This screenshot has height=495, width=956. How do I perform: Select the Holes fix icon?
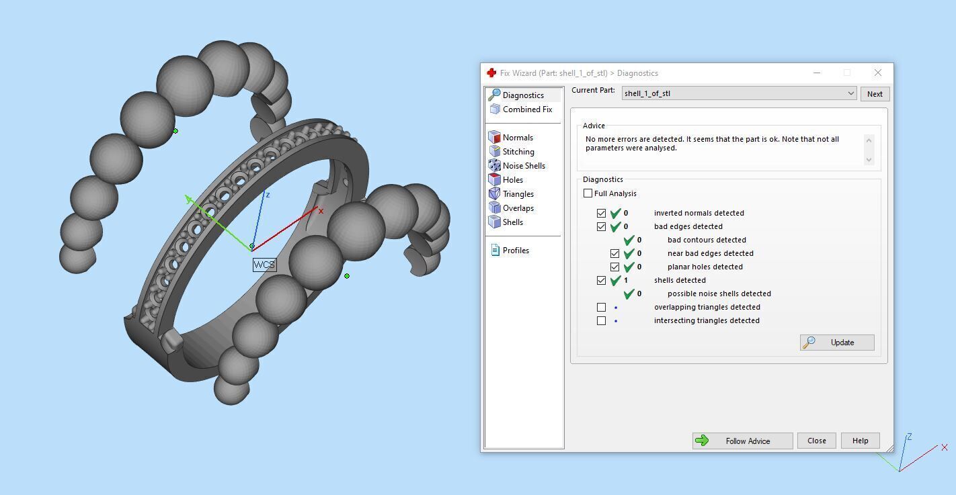point(495,179)
